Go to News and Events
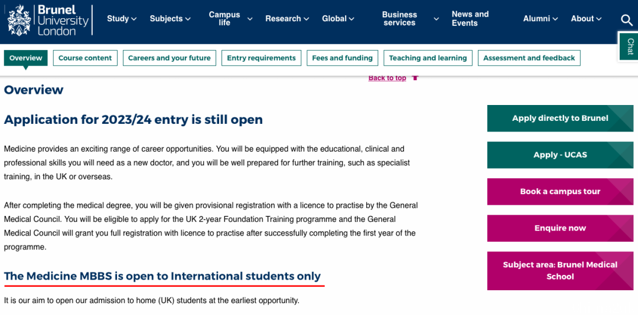The height and width of the screenshot is (315, 638). 470,19
